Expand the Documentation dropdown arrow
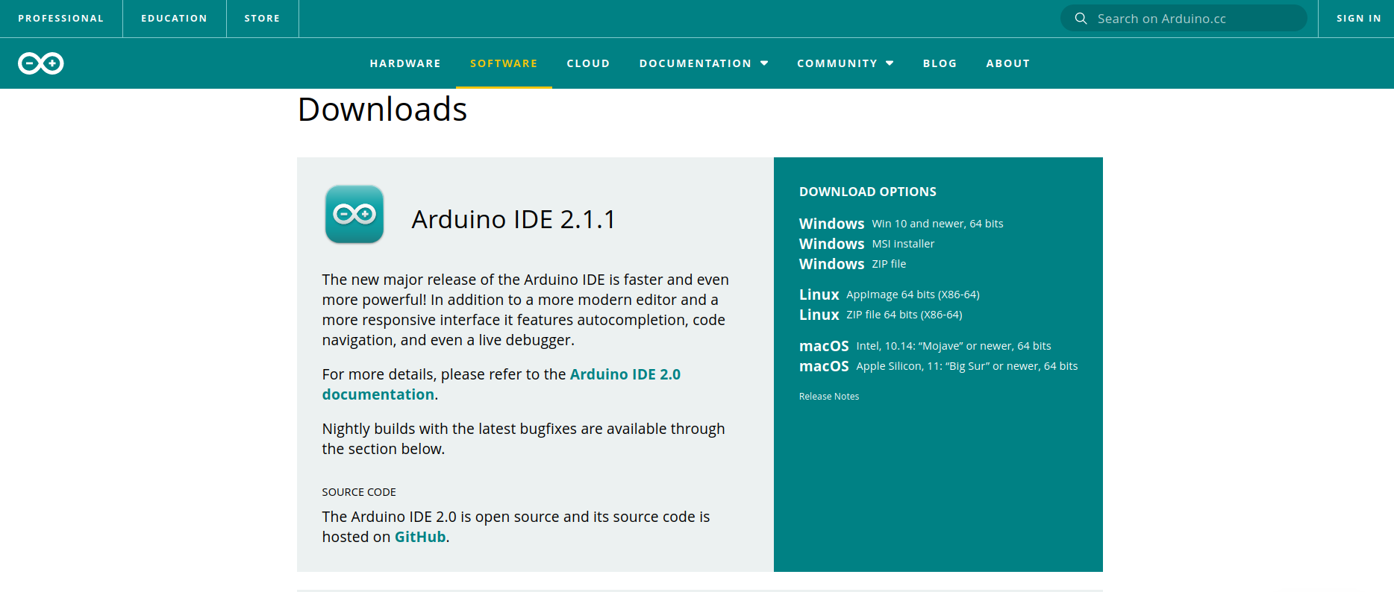Viewport: 1394px width, 592px height. pyautogui.click(x=764, y=63)
